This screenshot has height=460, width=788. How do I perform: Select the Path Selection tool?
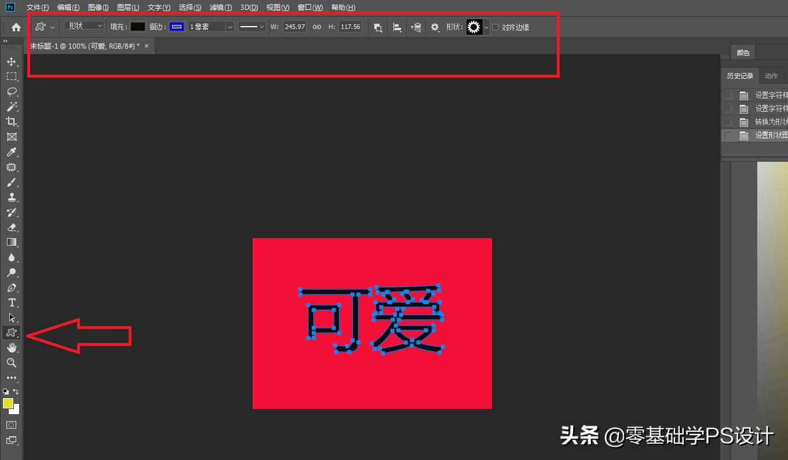click(x=12, y=317)
